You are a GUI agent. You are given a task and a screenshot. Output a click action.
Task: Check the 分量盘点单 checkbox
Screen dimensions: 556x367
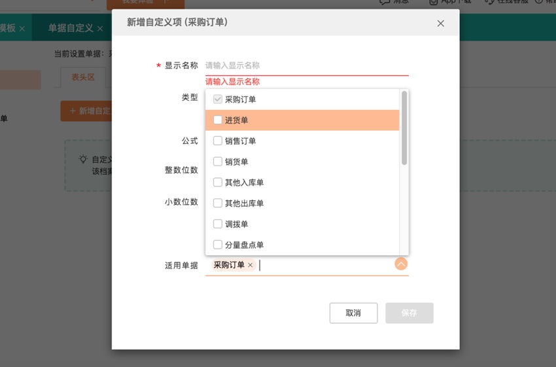point(217,245)
